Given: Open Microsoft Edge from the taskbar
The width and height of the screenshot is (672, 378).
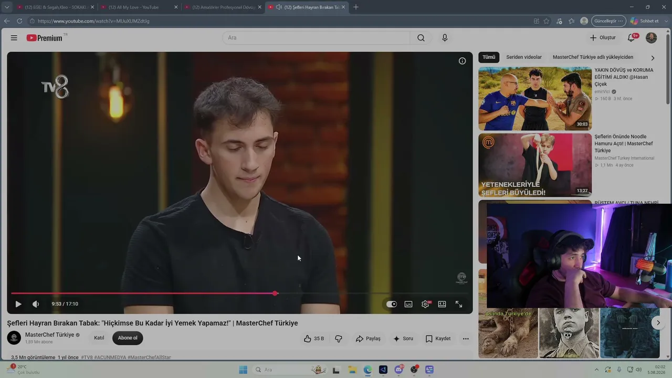Looking at the screenshot, I should tap(367, 370).
